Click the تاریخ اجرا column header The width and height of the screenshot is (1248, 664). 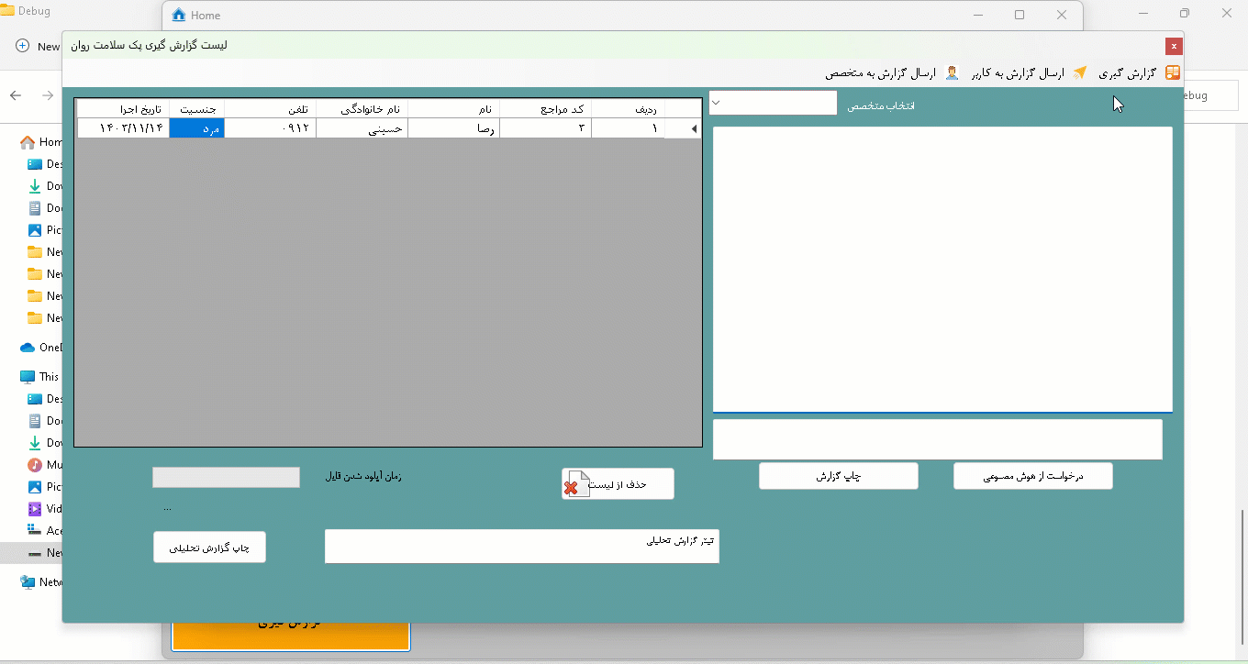tap(123, 109)
